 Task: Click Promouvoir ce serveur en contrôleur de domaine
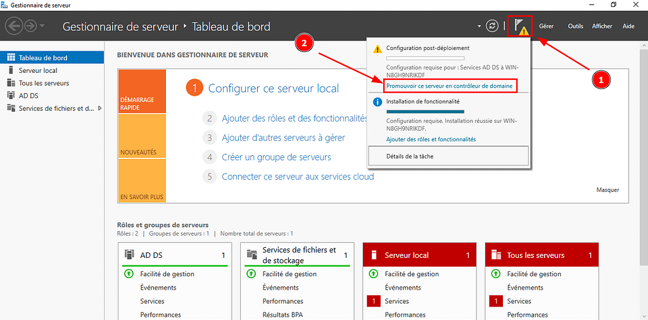tap(450, 86)
